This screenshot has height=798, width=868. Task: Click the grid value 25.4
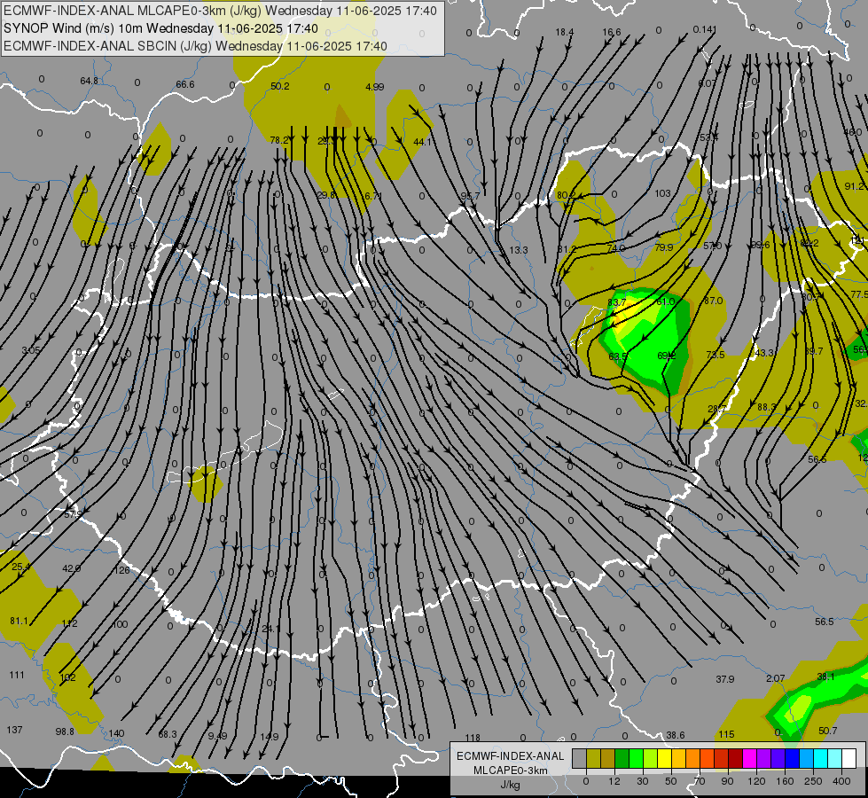[x=21, y=567]
